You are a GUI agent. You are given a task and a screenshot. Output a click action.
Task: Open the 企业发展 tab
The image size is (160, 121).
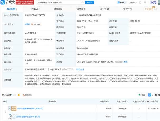click(x=104, y=9)
